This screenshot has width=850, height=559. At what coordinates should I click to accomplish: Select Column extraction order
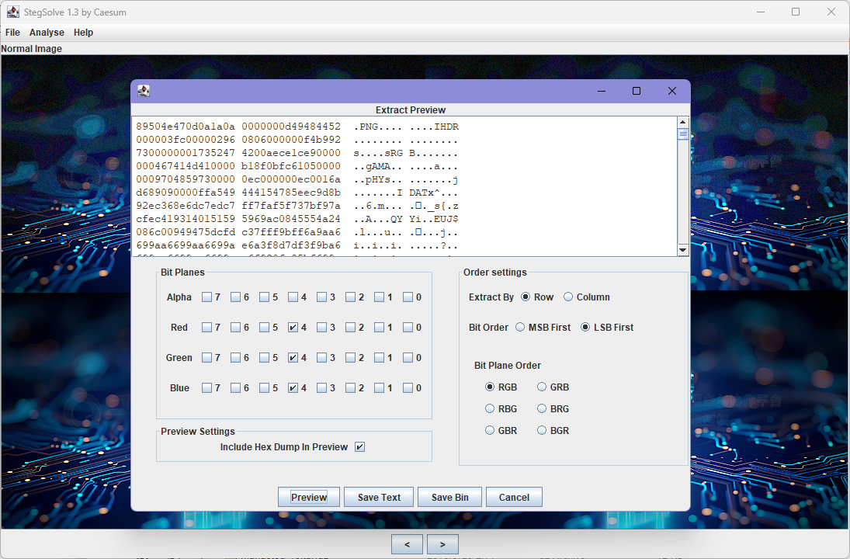[x=568, y=297]
